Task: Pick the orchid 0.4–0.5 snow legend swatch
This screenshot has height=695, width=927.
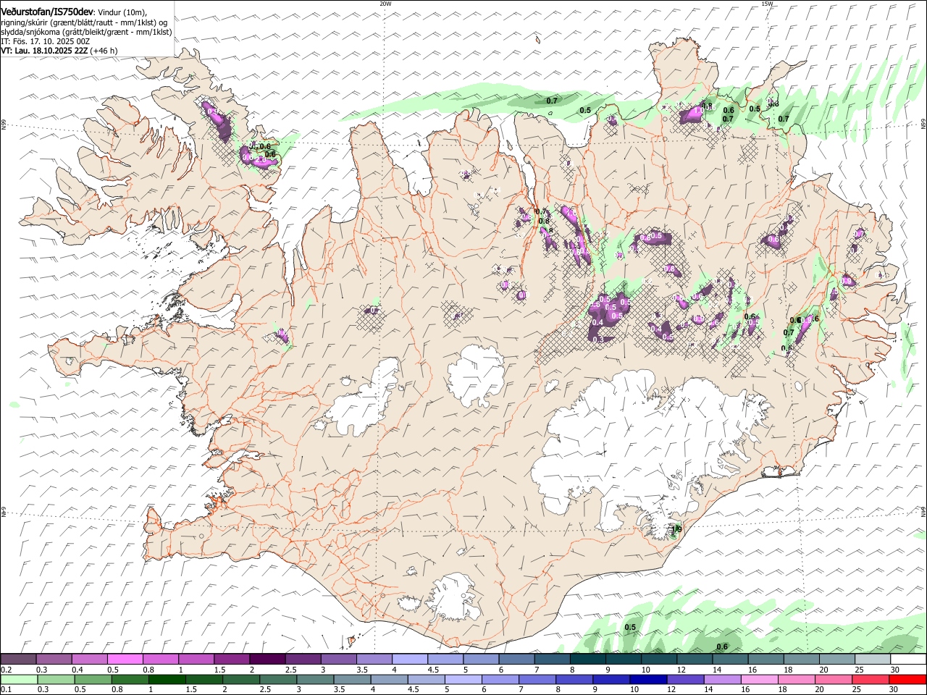Action: pyautogui.click(x=90, y=660)
